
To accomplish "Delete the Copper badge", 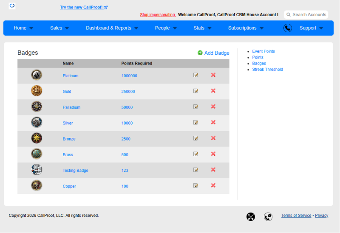I will click(x=213, y=185).
